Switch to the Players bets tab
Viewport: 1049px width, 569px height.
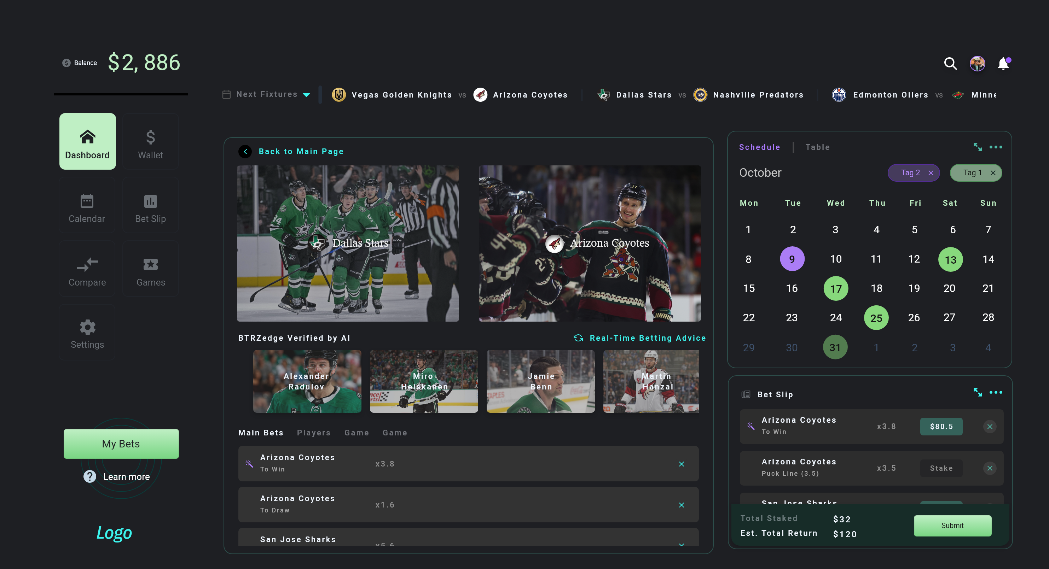(314, 433)
